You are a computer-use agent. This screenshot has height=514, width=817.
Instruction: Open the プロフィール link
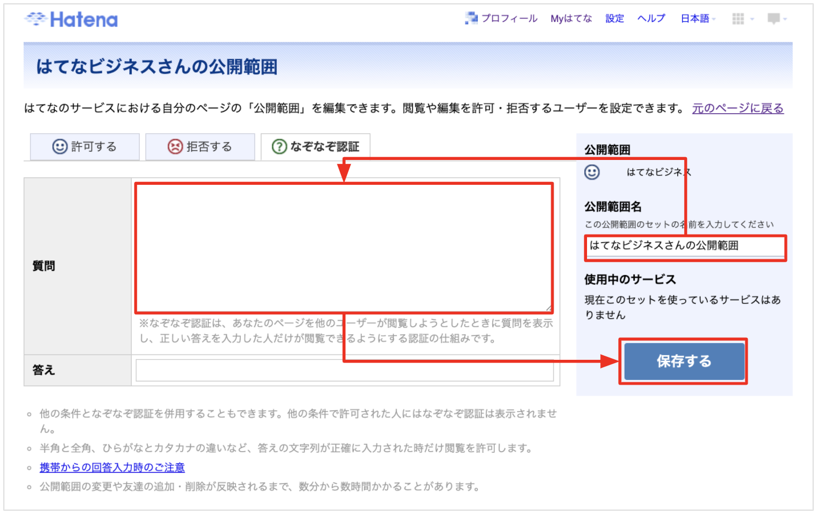coord(510,18)
